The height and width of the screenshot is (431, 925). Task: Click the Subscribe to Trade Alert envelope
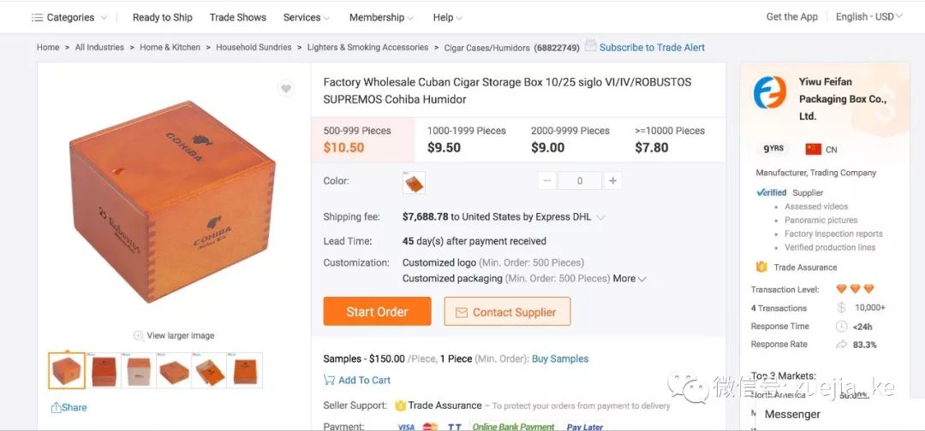590,46
